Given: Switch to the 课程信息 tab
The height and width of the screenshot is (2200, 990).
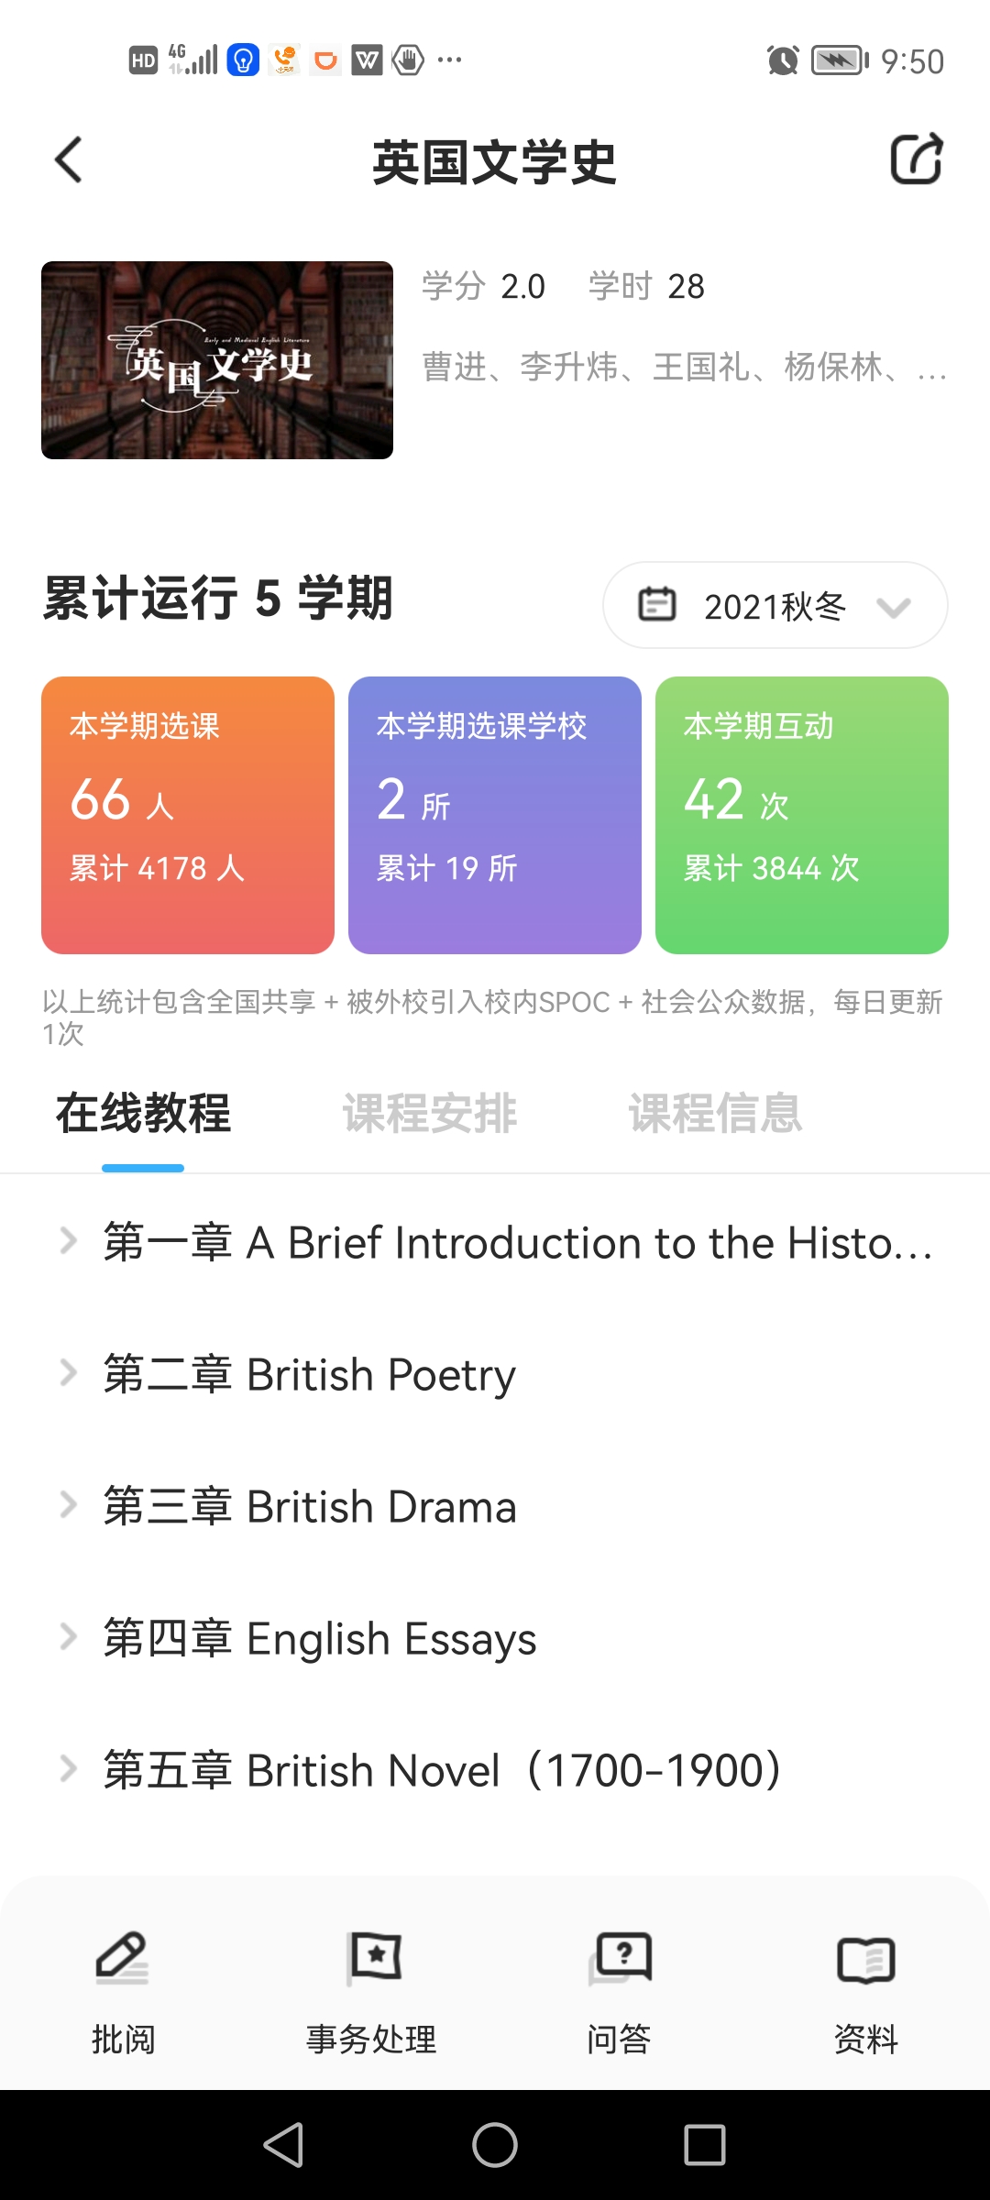Looking at the screenshot, I should pos(715,1114).
